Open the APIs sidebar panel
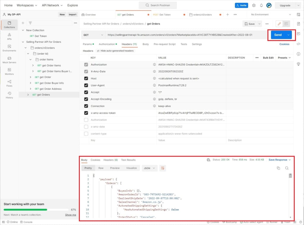This screenshot has width=304, height=225. pyautogui.click(x=9, y=36)
